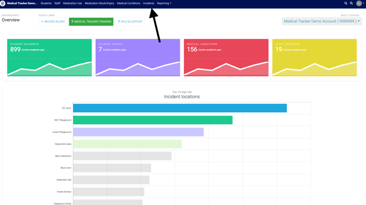Open the Incidents menu item
This screenshot has width=366, height=205.
tap(148, 3)
